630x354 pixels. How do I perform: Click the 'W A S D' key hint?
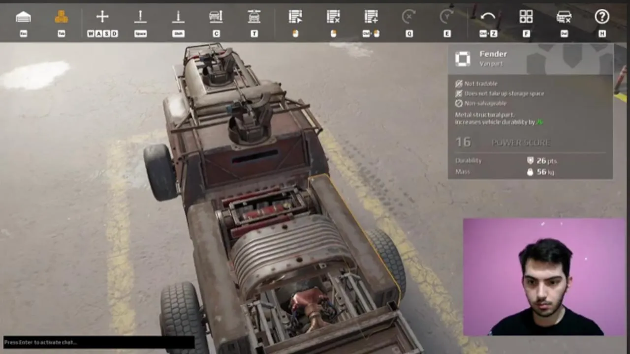pos(102,33)
